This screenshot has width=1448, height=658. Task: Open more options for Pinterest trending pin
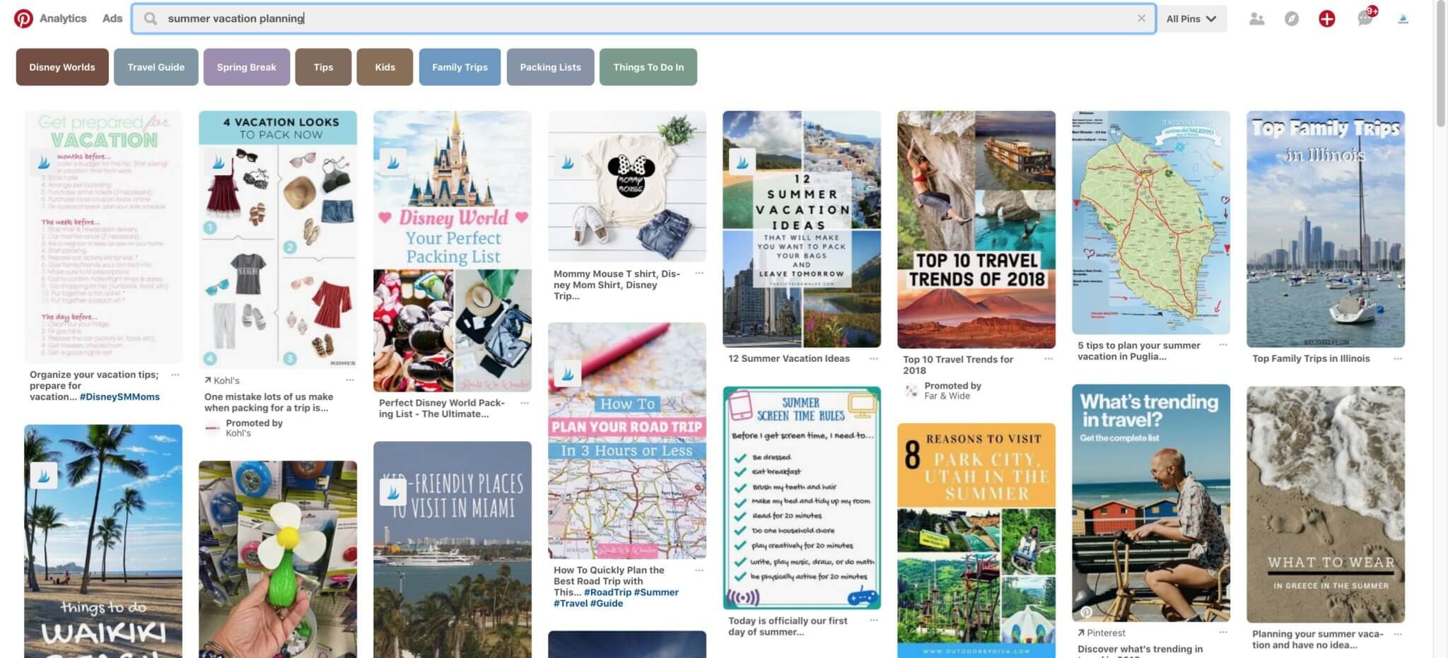pyautogui.click(x=1223, y=633)
